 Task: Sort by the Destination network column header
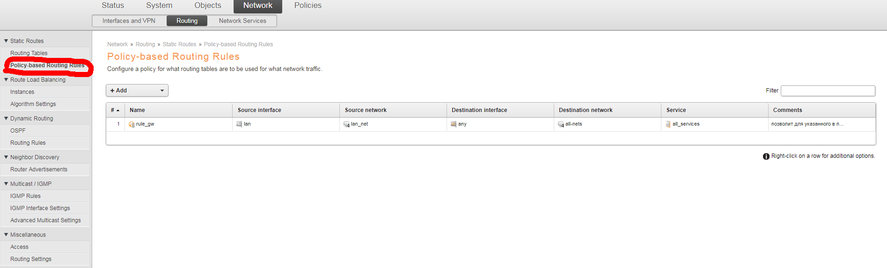pos(586,110)
